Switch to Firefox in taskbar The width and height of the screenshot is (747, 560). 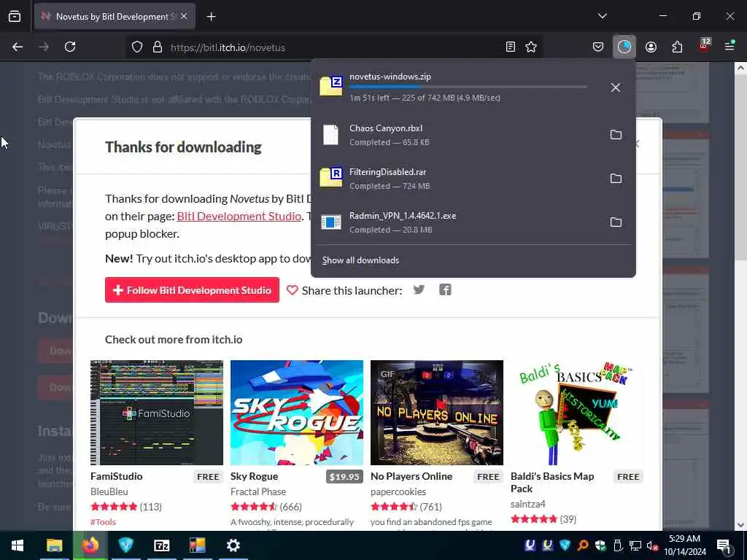pos(90,545)
